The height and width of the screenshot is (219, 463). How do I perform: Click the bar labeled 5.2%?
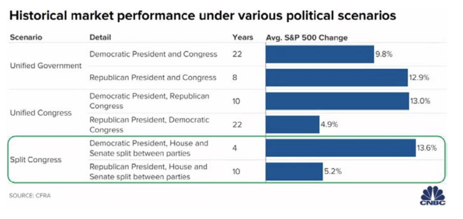294,171
